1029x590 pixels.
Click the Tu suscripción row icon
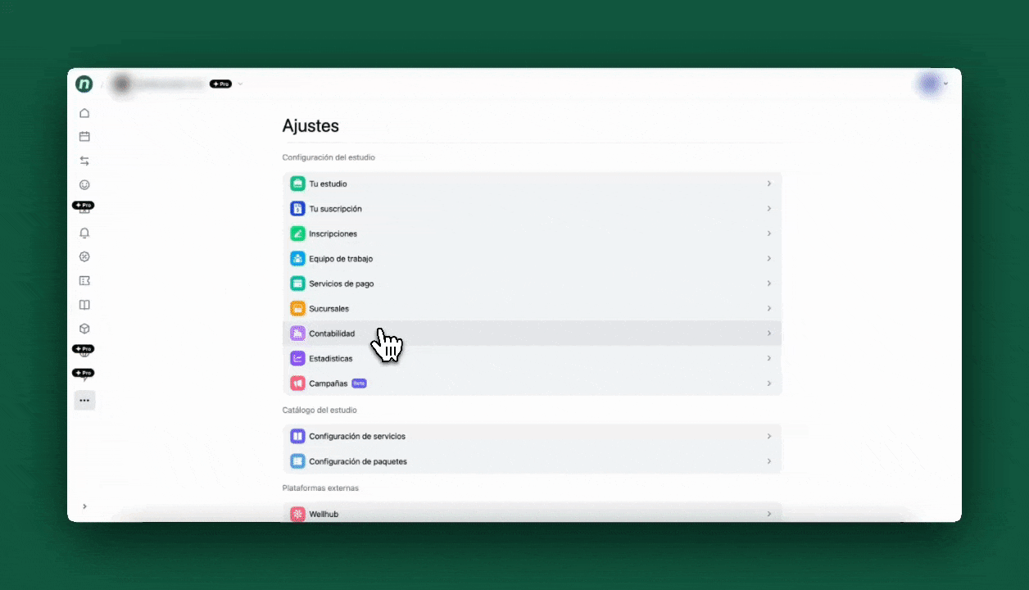click(x=297, y=209)
